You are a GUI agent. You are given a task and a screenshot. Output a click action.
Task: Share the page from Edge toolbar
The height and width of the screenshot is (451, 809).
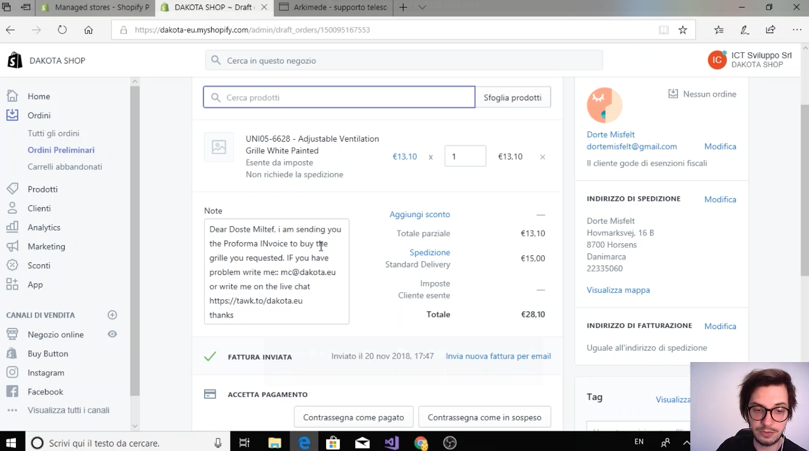click(x=770, y=30)
